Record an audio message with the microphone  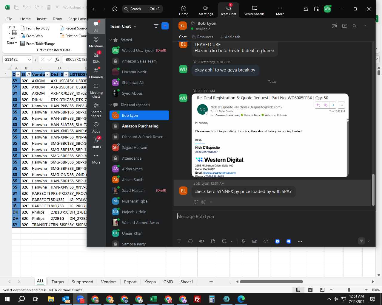click(x=243, y=241)
